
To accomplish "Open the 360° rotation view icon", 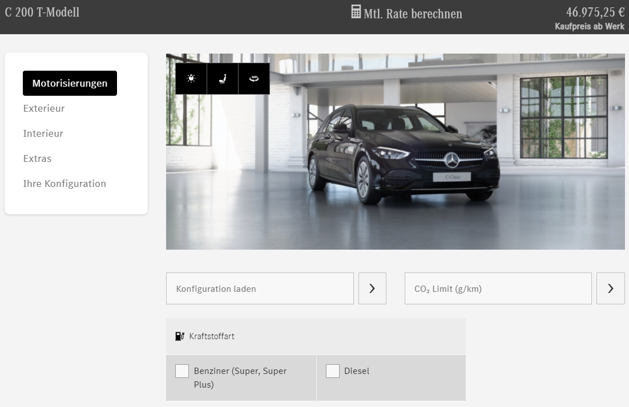I will (x=254, y=79).
